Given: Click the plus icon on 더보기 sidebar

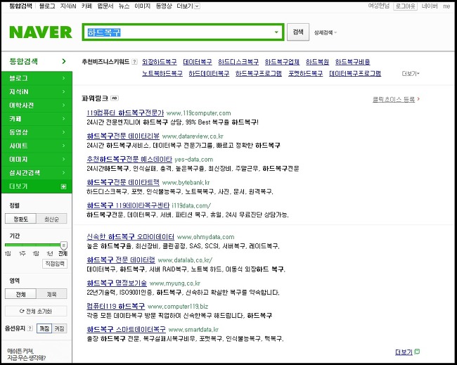Looking at the screenshot, I should point(63,186).
